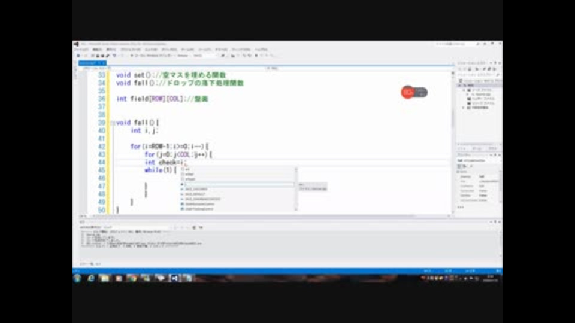Viewport: 575px width, 323px height.
Task: Select リソース ファイル folder in Solution Explorer
Action: 481,103
